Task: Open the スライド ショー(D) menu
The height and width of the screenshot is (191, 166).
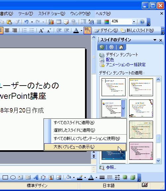Action: [x=52, y=13]
